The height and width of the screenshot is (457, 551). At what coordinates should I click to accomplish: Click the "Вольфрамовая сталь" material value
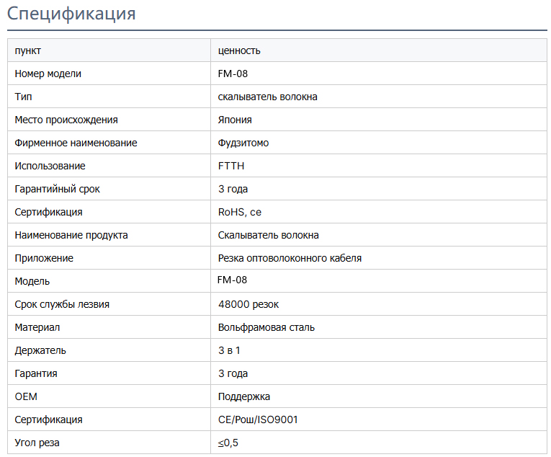pyautogui.click(x=266, y=327)
